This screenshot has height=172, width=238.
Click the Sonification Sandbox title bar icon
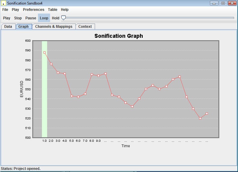pos(4,3)
